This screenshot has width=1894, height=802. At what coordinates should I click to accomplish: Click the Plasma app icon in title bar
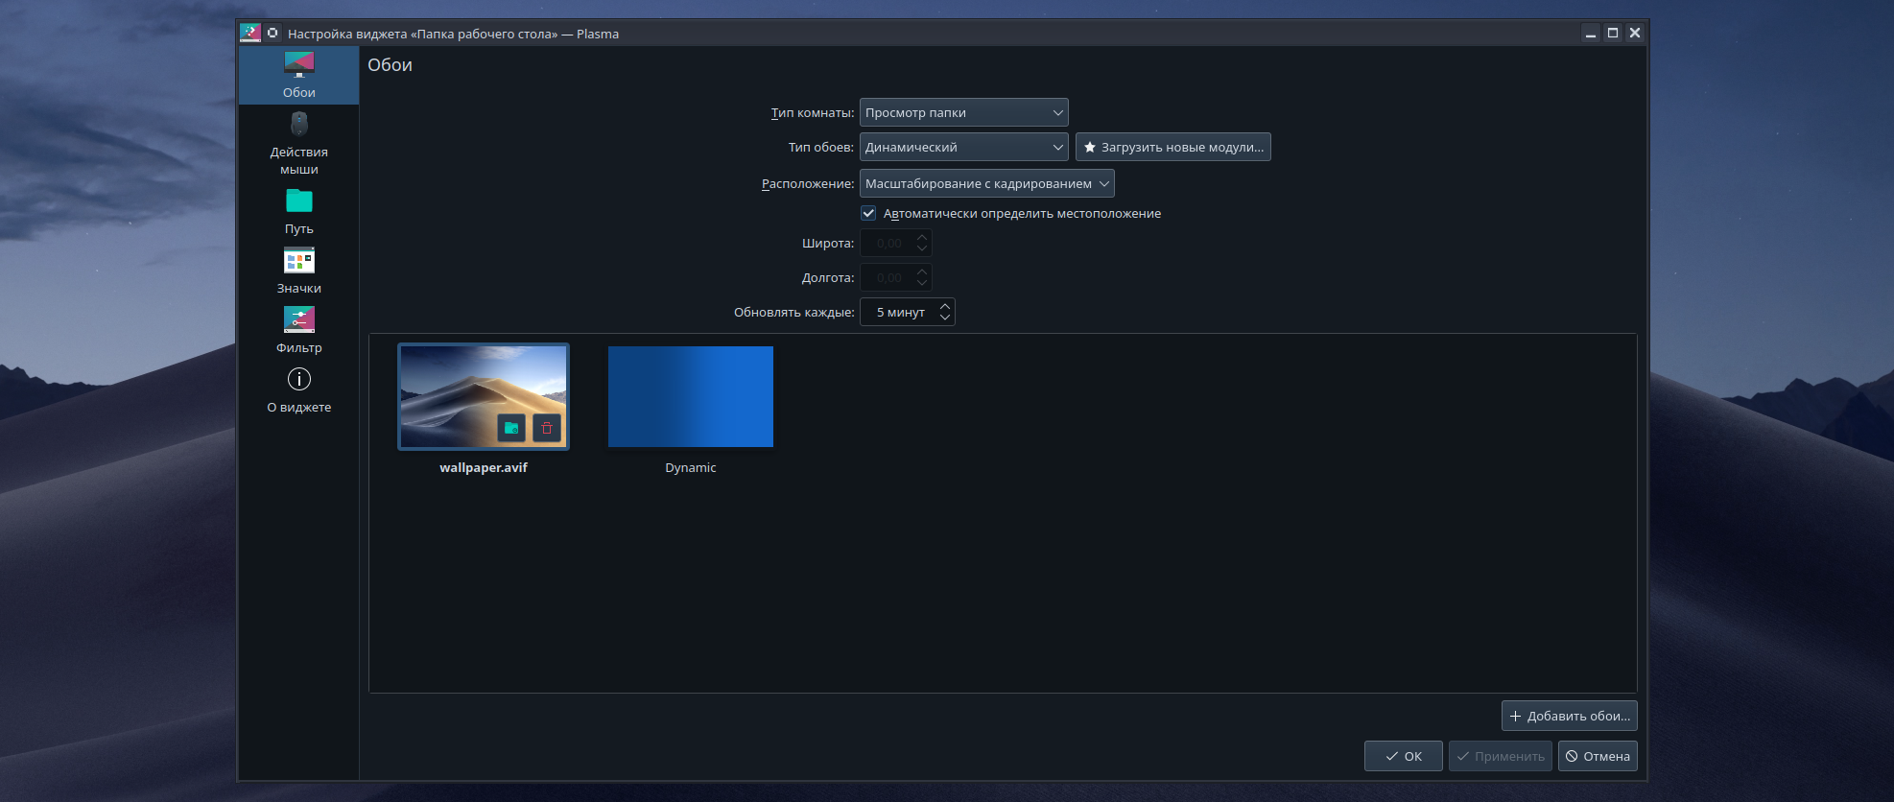tap(250, 33)
